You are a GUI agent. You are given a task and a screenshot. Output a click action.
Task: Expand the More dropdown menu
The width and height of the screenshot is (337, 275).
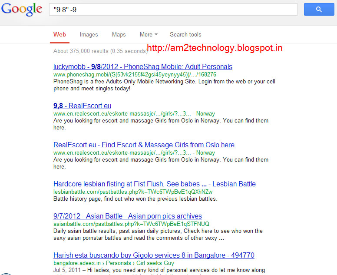point(149,35)
